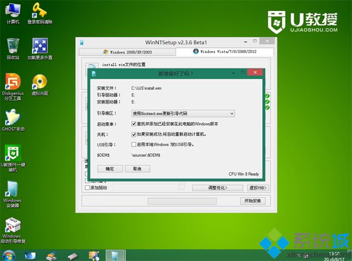
Task: Click the monitor icon in taskbar
Action: (x=30, y=256)
